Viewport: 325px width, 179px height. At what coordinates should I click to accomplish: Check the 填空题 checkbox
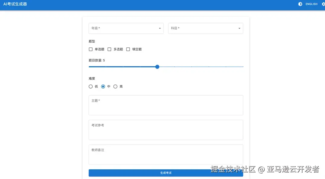coord(128,49)
